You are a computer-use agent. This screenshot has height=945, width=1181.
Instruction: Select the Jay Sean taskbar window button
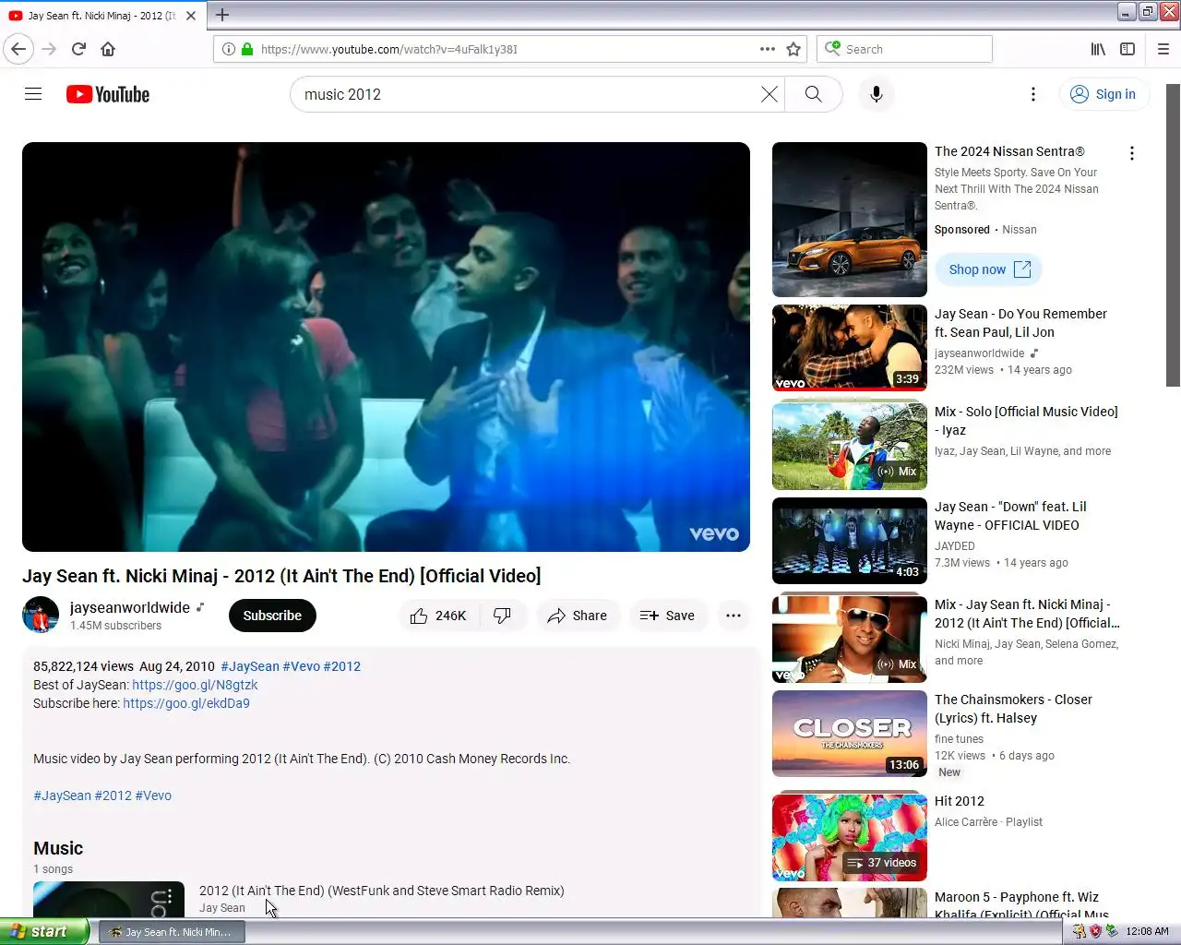[171, 932]
